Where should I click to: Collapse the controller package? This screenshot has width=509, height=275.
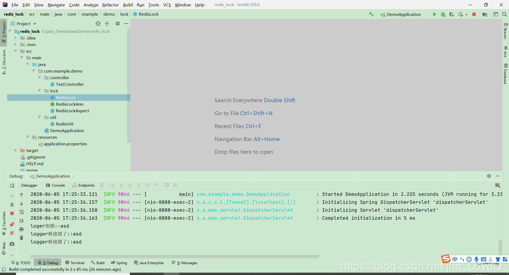[x=40, y=78]
